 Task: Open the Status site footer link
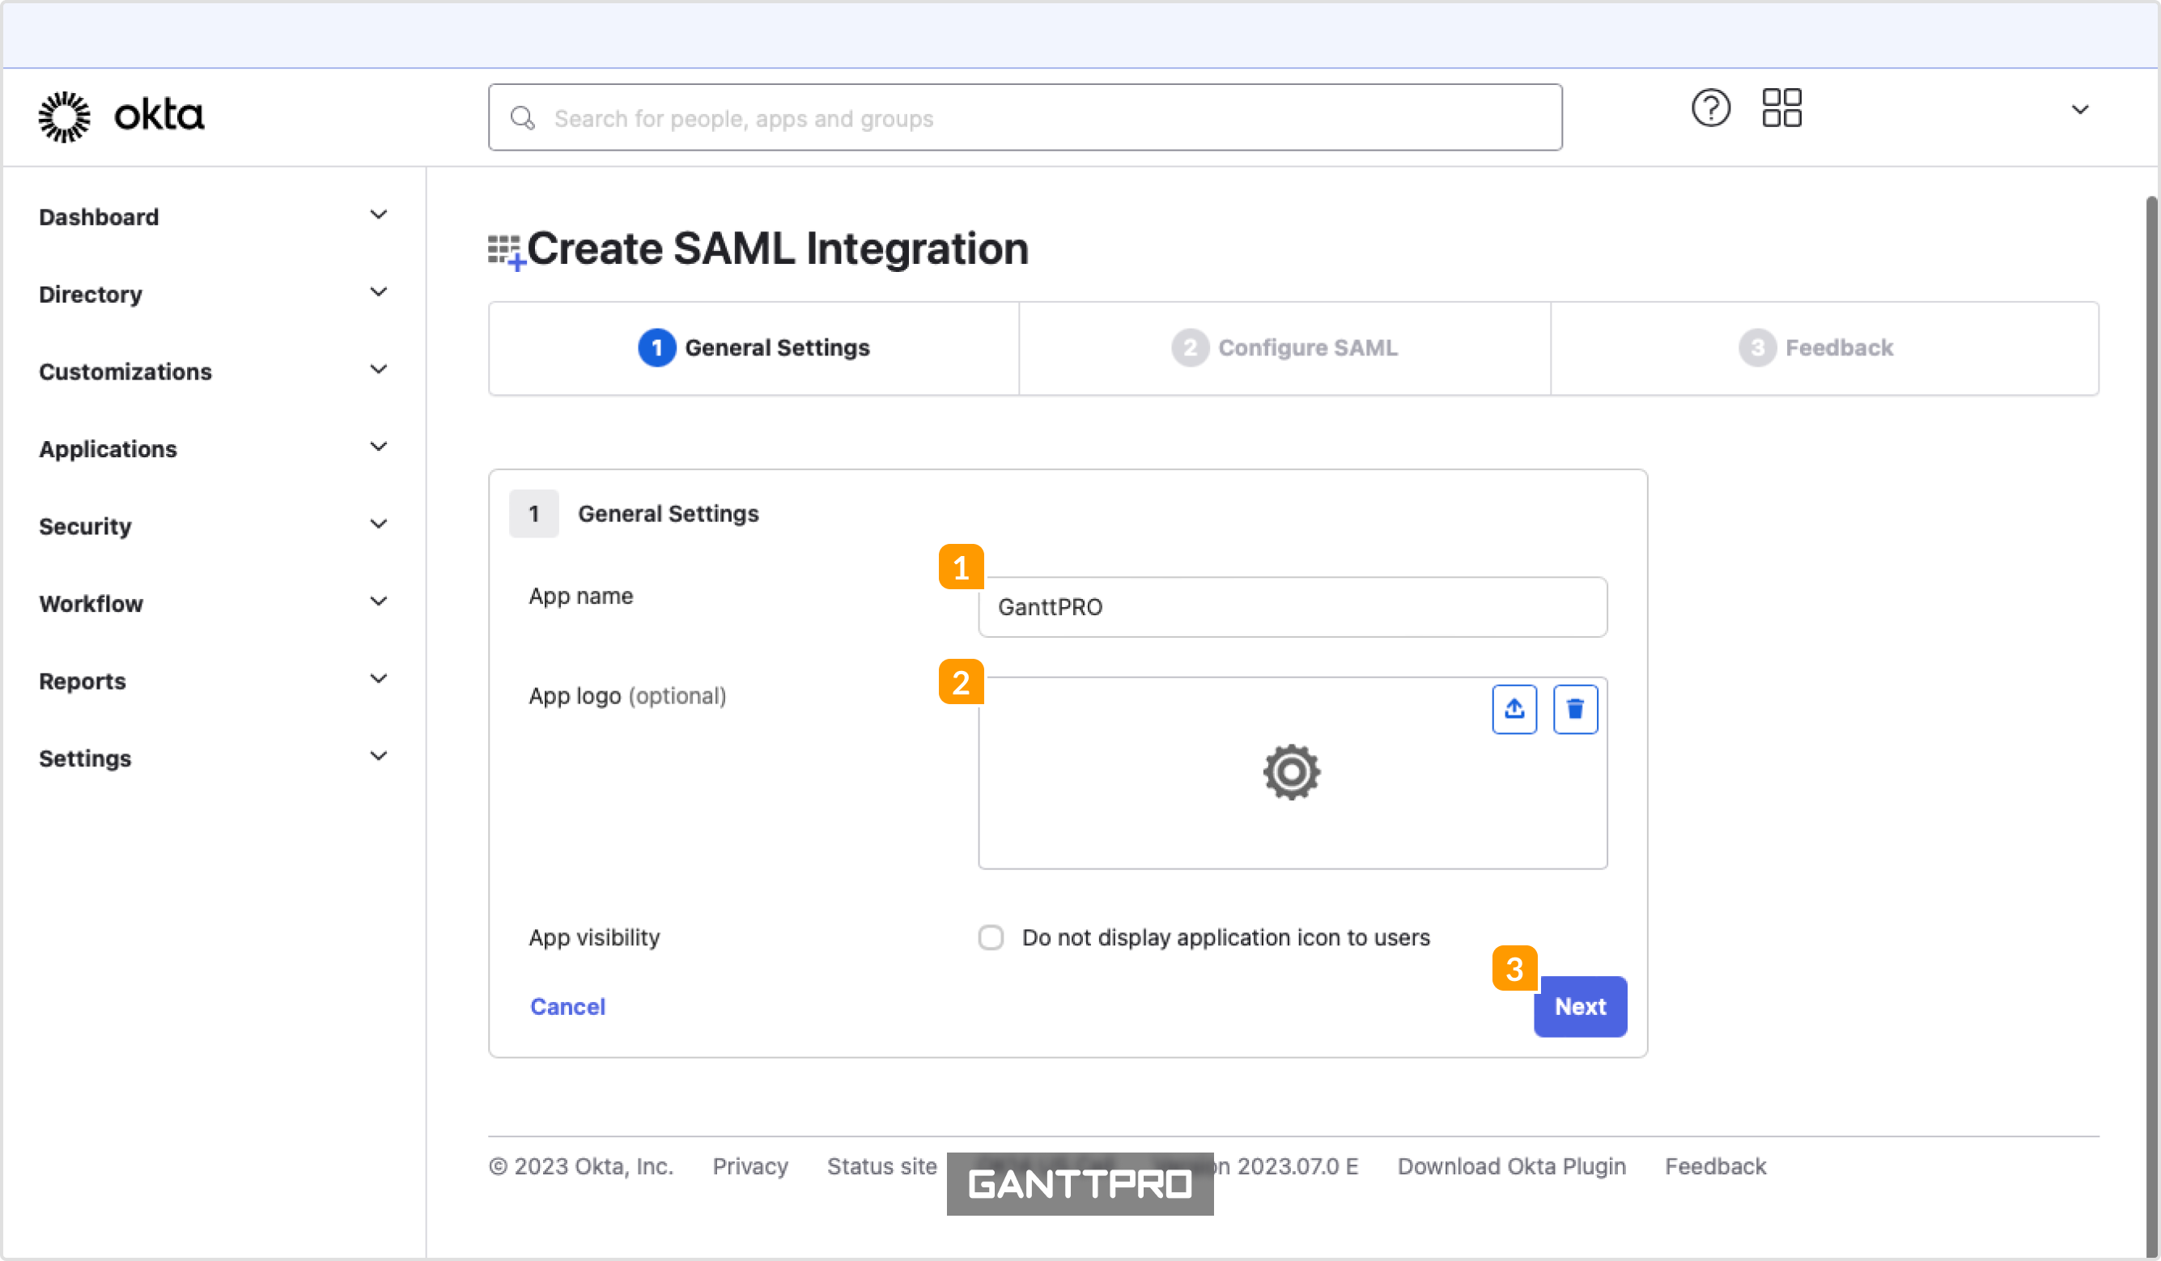[881, 1166]
